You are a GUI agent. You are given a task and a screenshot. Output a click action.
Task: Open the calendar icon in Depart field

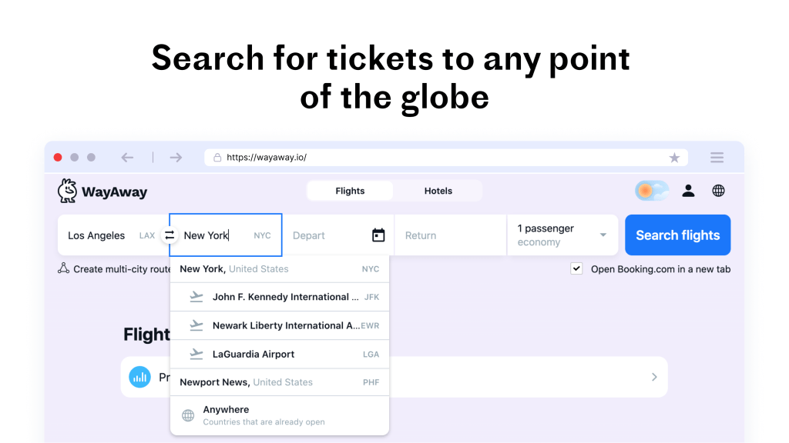tap(378, 235)
